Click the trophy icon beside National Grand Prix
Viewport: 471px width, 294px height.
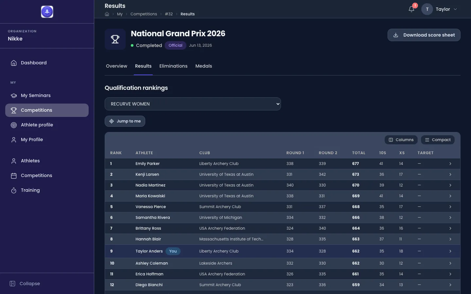tap(115, 39)
